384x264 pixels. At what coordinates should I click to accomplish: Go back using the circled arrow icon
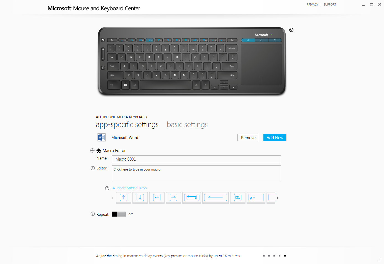click(x=93, y=151)
